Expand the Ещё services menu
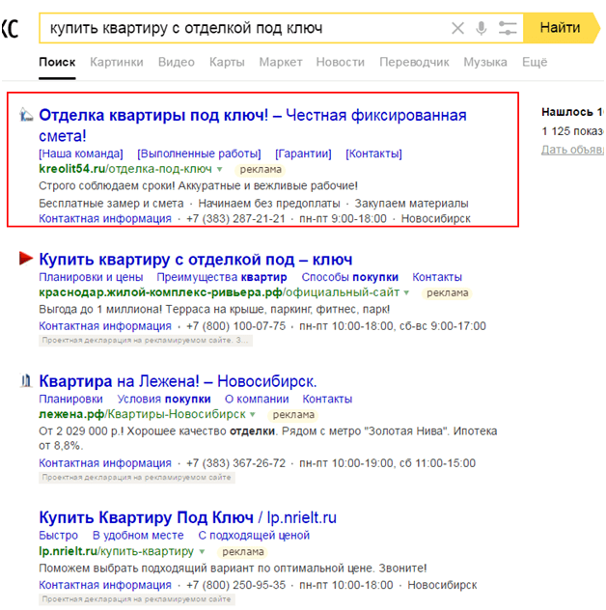Viewport: 606px width, 610px height. pyautogui.click(x=535, y=62)
